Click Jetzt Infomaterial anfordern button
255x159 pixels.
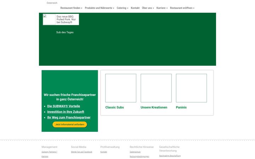point(70,124)
